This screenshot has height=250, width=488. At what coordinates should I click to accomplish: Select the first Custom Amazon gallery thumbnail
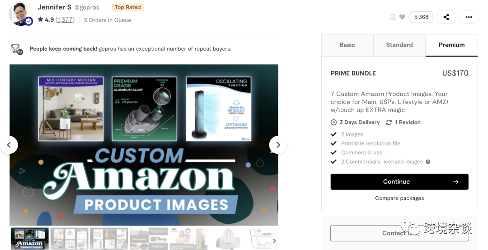(30, 239)
